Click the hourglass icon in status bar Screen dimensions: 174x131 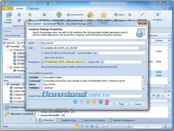pos(165,126)
